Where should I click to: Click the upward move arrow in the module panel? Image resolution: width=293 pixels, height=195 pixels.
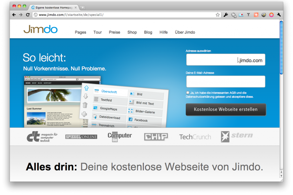coord(86,88)
